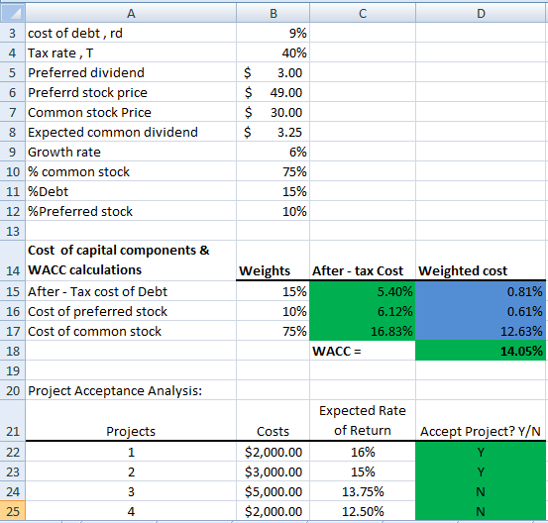548x523 pixels.
Task: Select the 15% value in row 11
Action: [273, 191]
